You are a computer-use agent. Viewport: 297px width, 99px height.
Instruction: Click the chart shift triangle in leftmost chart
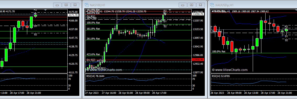click(x=45, y=10)
